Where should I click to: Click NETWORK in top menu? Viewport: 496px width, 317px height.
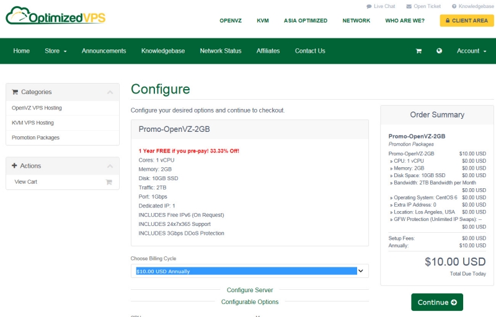(356, 21)
